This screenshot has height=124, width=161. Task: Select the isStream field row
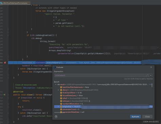[103, 101]
